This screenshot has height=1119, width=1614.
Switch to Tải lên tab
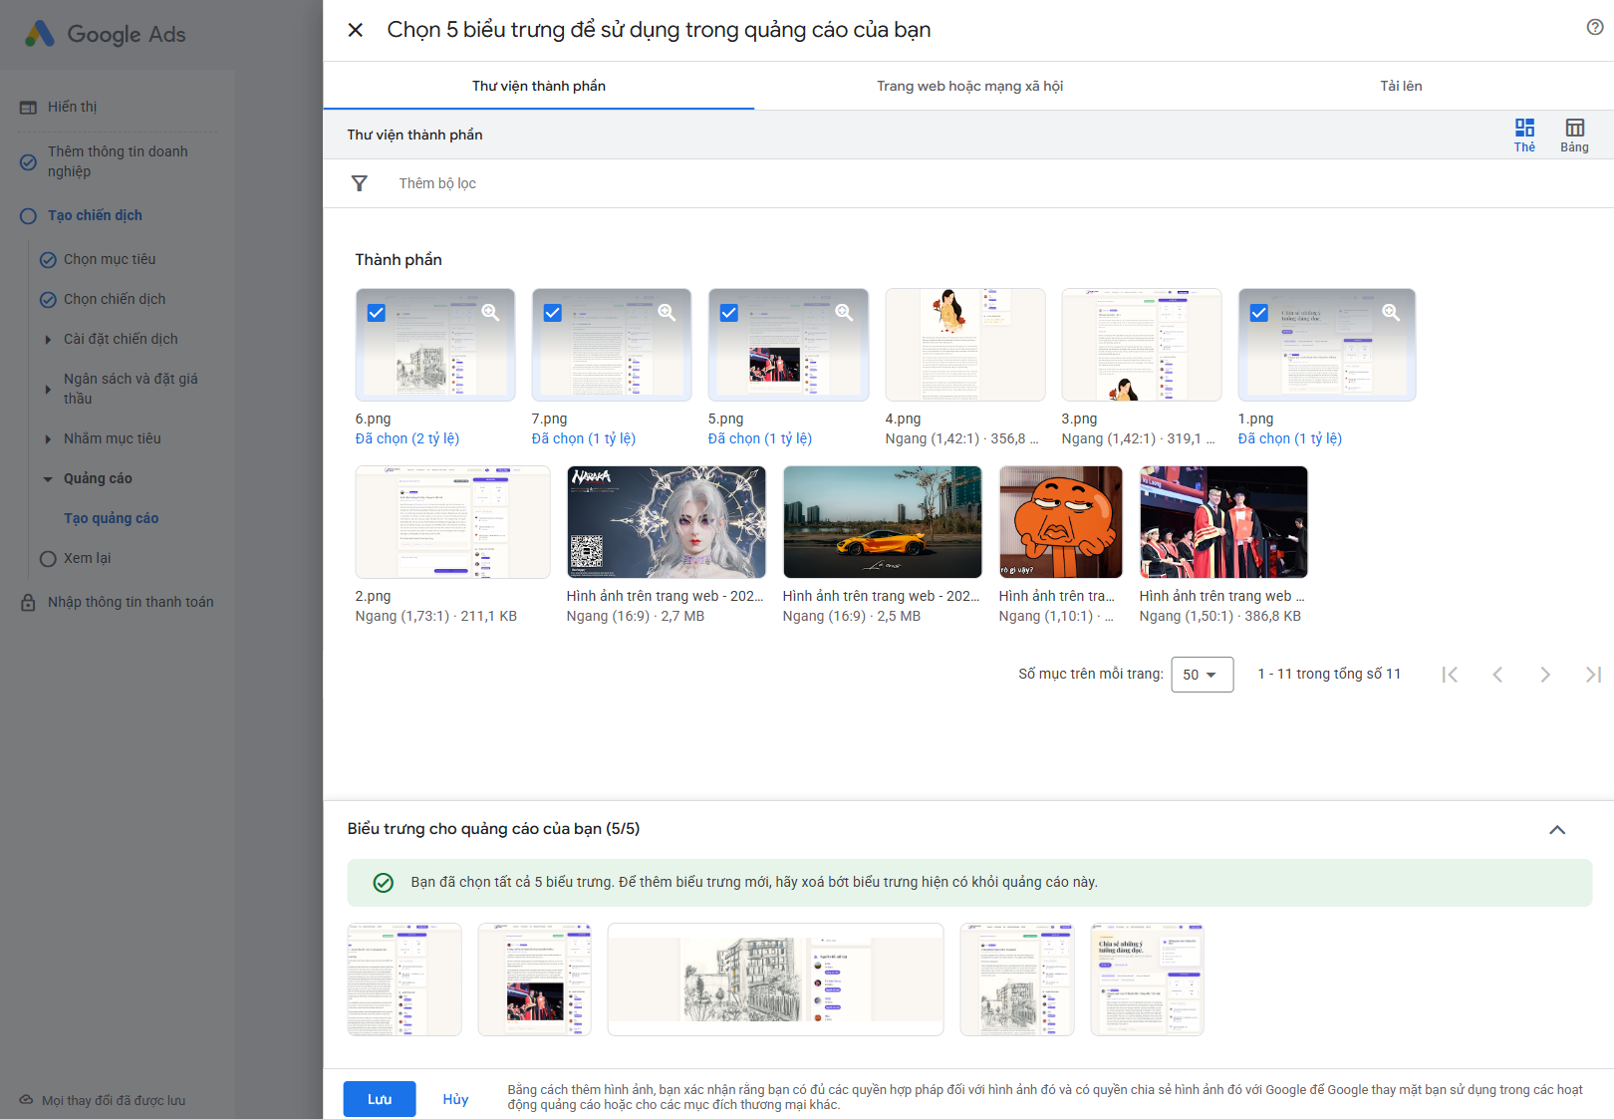coord(1401,86)
